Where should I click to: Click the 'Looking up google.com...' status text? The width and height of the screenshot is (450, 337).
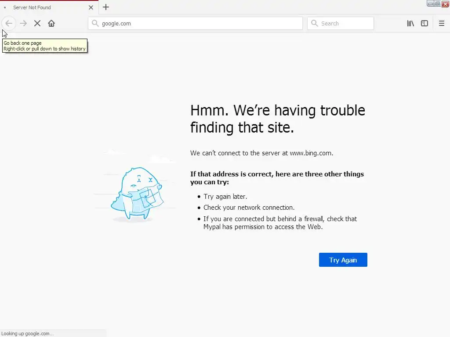point(27,333)
